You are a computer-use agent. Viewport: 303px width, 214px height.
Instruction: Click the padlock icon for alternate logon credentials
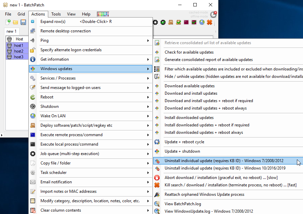[x=33, y=50]
